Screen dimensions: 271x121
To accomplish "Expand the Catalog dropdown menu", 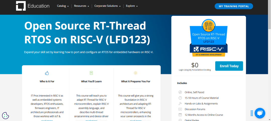I will coord(63,6).
